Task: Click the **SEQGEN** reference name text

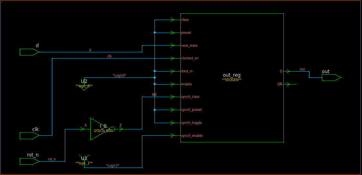Action: point(232,80)
